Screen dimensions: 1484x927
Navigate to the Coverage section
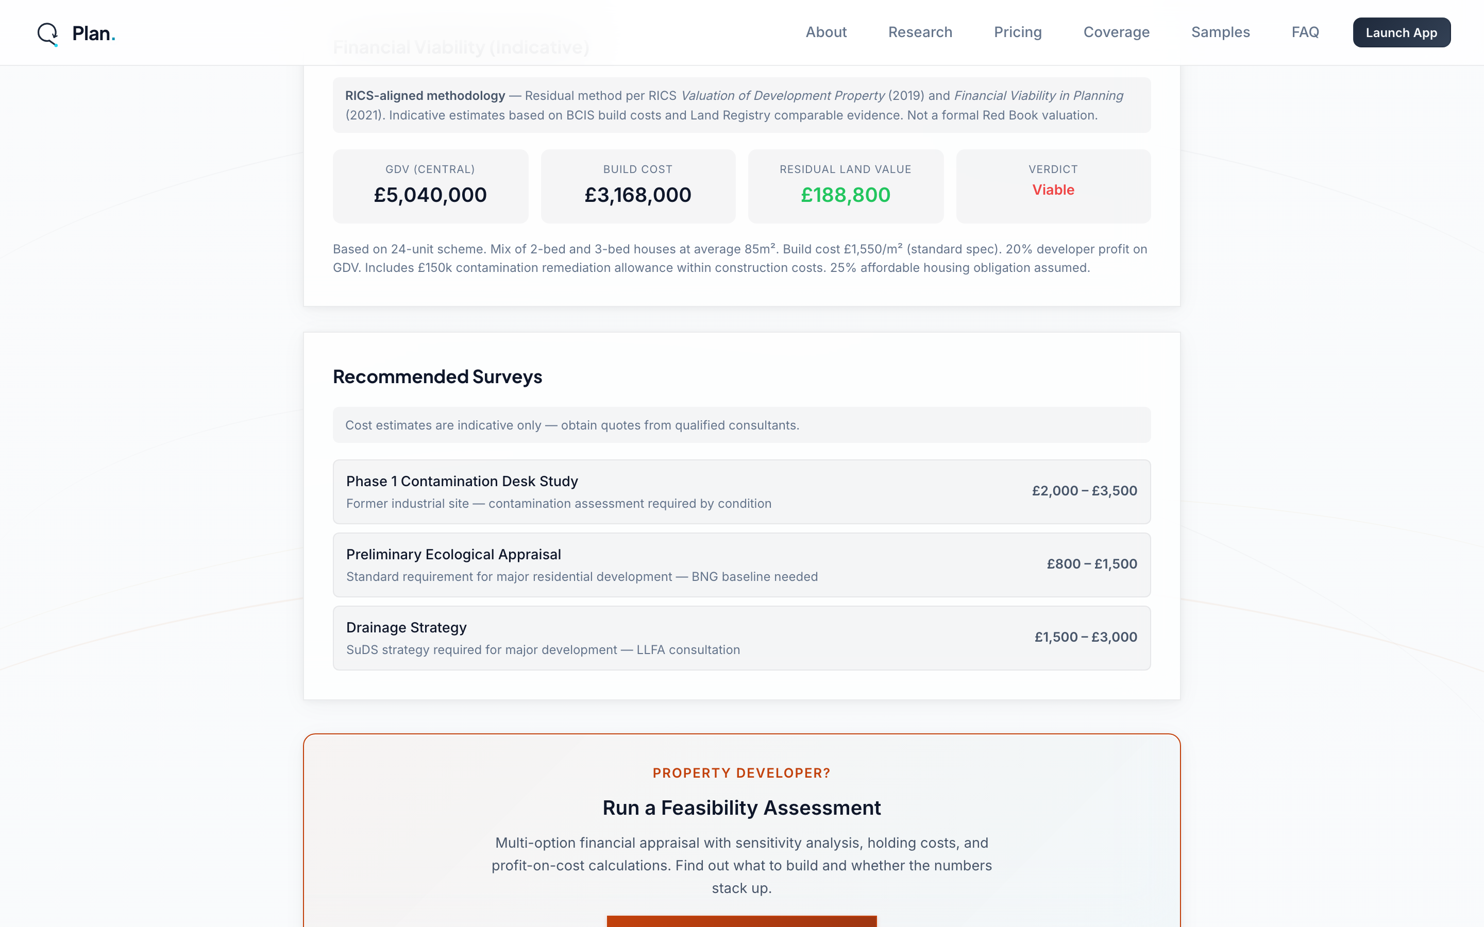click(1116, 32)
